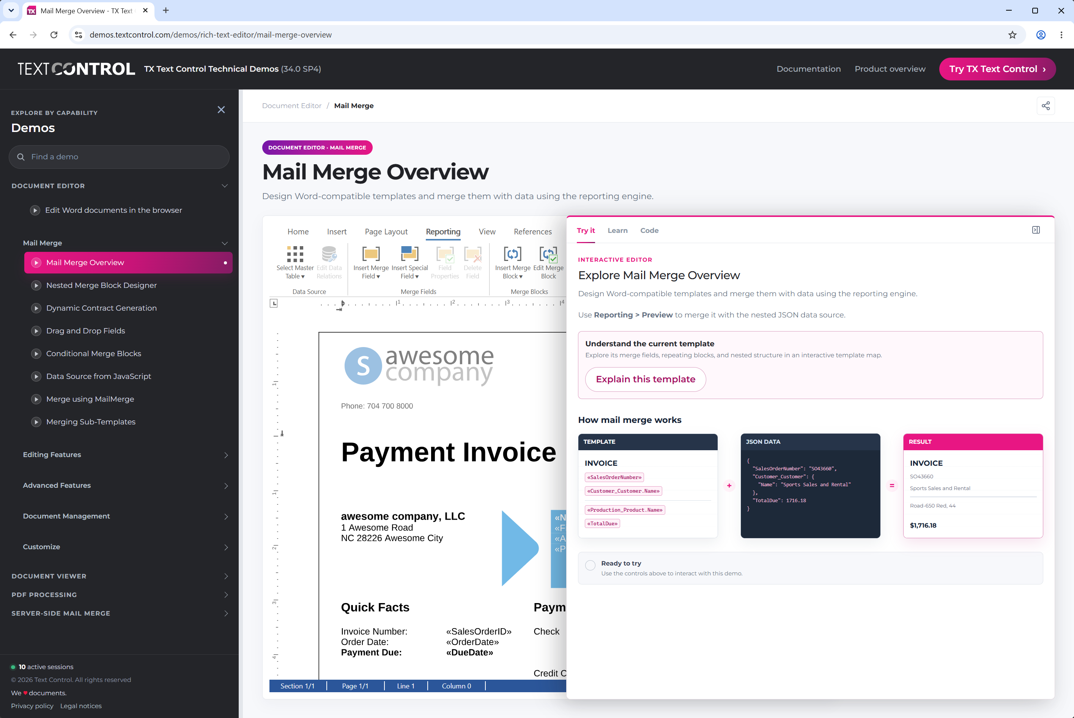Close the Mail Merge Overview browser tab
This screenshot has width=1074, height=718.
coord(145,10)
